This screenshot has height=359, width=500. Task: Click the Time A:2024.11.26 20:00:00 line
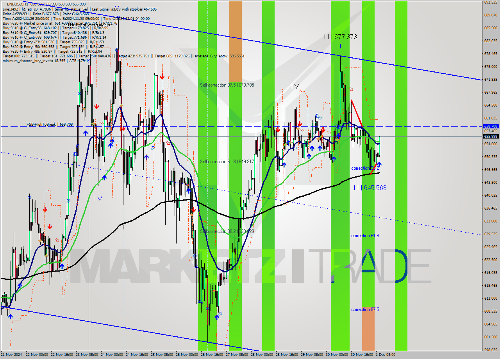click(x=76, y=18)
